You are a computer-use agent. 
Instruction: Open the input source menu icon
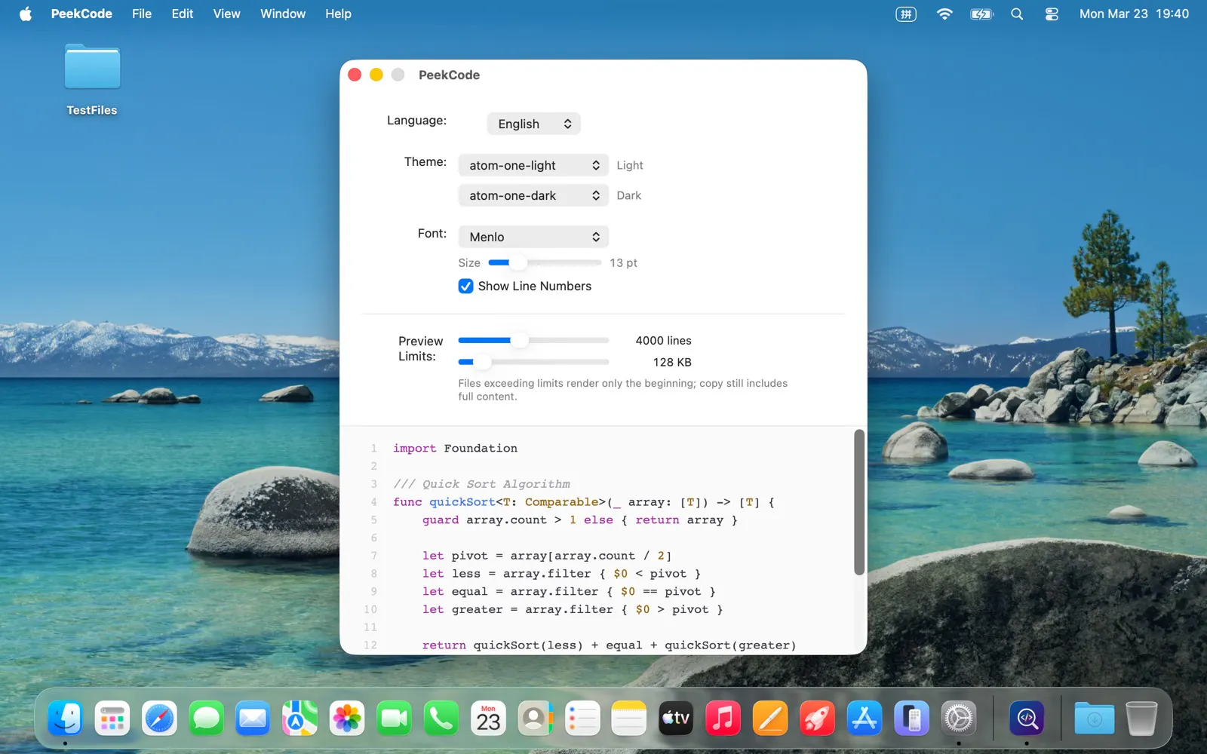[906, 14]
